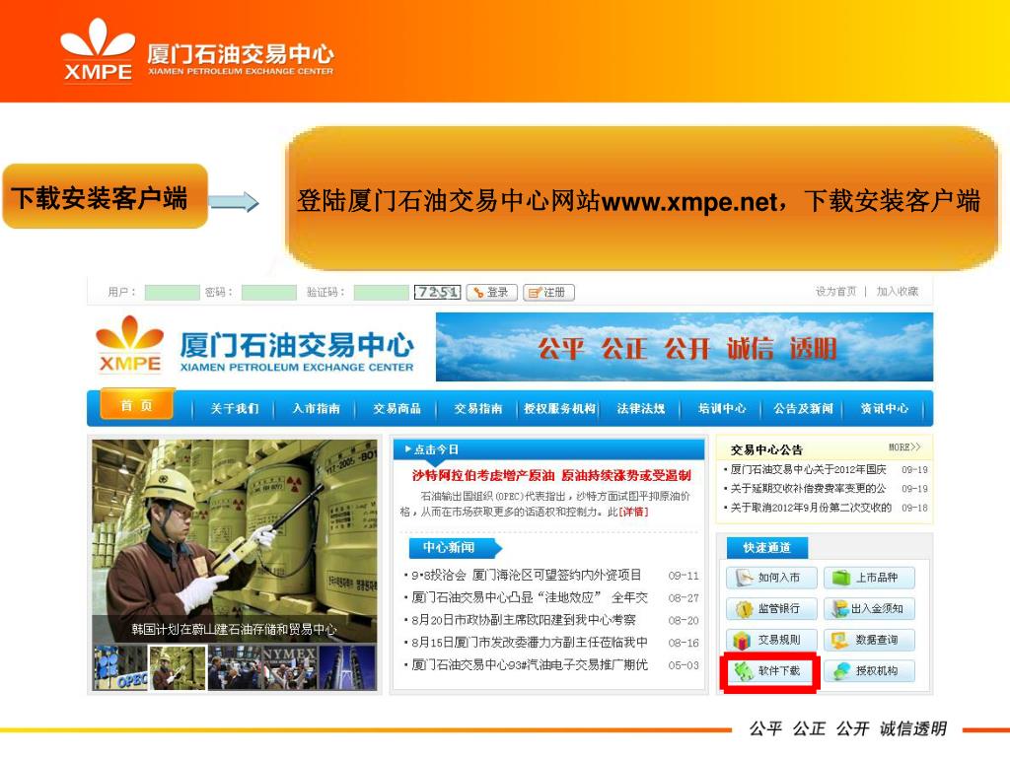Focus the 验证码 captcha input field
1010x757 pixels.
point(382,292)
